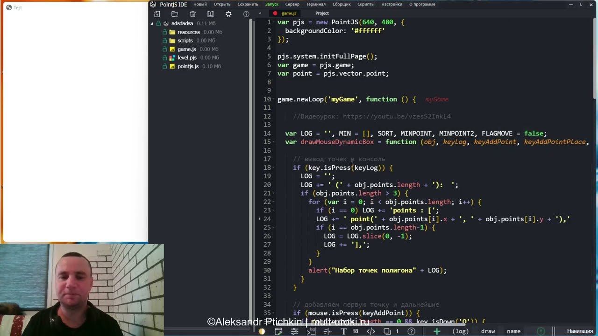Click the green up arrow circle icon
Image resolution: width=598 pixels, height=336 pixels.
(541, 331)
